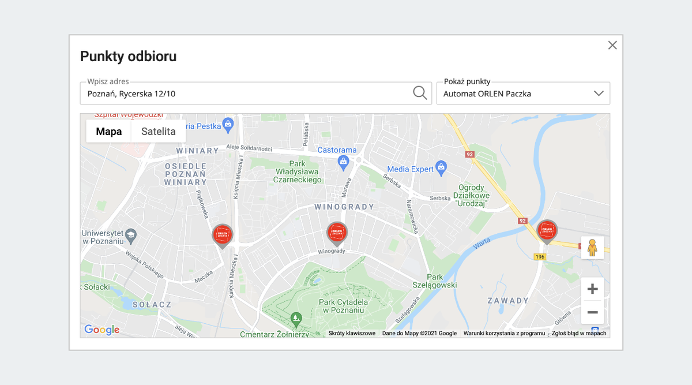The image size is (692, 385).
Task: Click the Pestka shopping bag marker
Action: pos(228,124)
